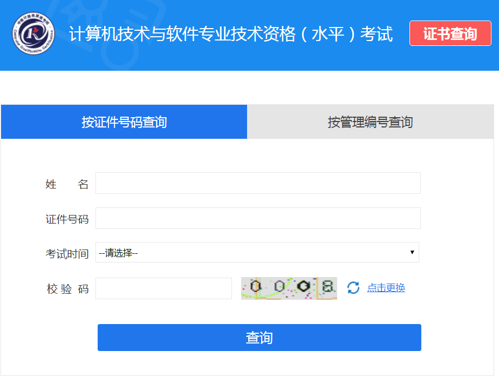The image size is (499, 384).
Task: Switch to the 按证件号码查询 tab
Action: [x=124, y=122]
